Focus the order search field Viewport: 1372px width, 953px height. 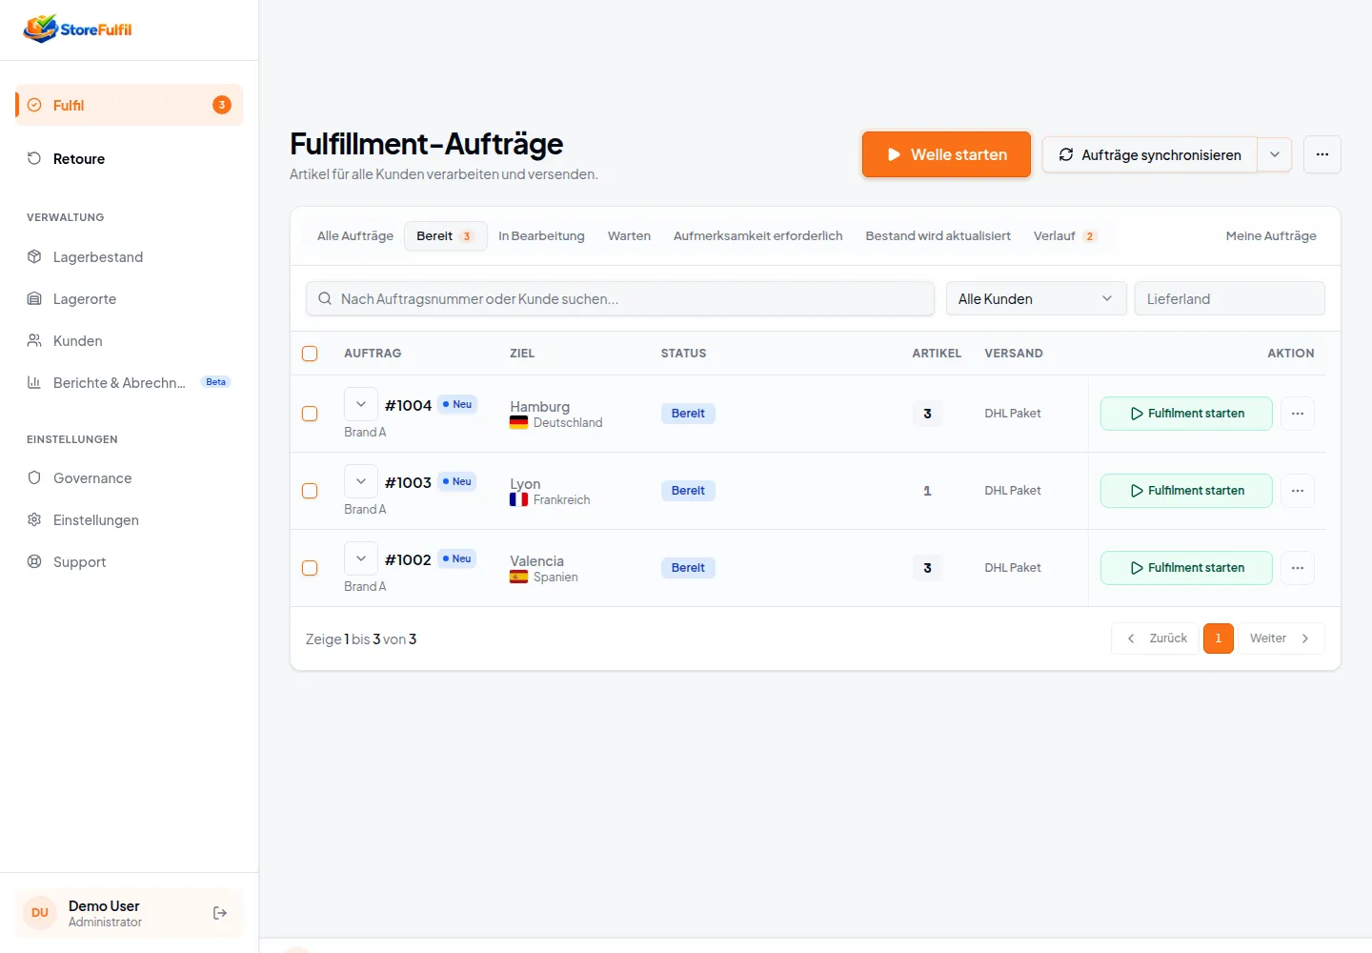coord(620,298)
